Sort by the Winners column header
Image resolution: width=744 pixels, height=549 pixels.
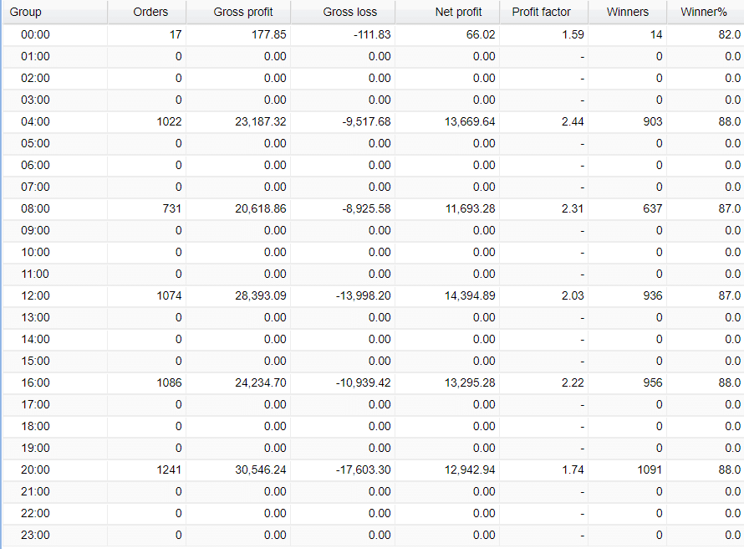coord(627,12)
